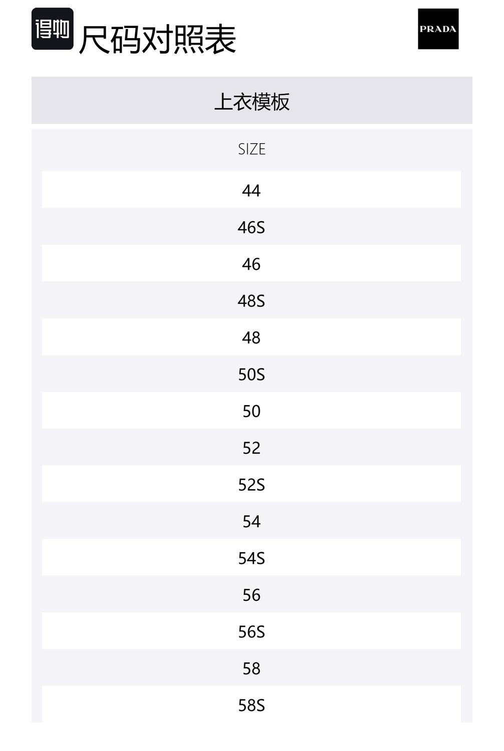Click the 尺码对照表 page title
The width and height of the screenshot is (504, 751).
click(157, 40)
